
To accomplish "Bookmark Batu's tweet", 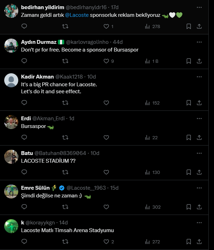I will (189, 172).
